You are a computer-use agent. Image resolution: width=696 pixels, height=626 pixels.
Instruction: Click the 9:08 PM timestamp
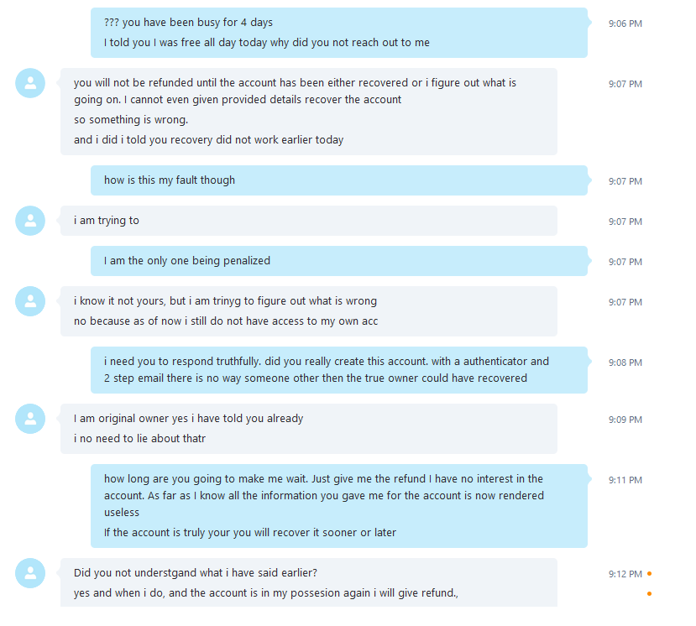click(x=625, y=363)
